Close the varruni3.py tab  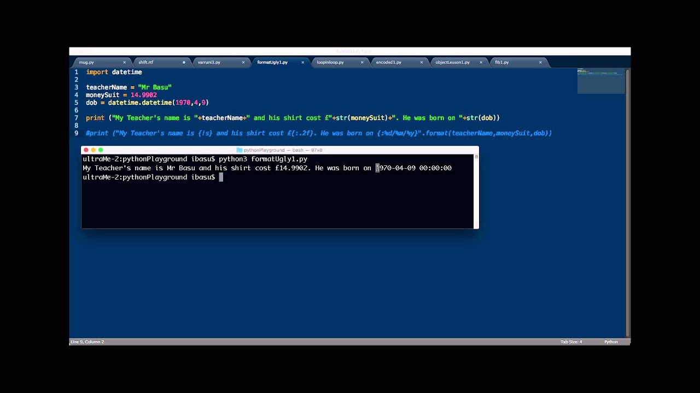tap(243, 62)
